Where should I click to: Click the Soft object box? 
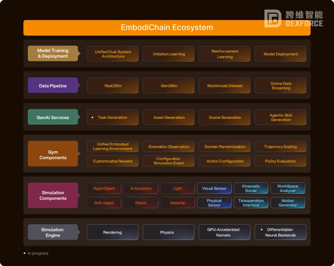pyautogui.click(x=104, y=203)
